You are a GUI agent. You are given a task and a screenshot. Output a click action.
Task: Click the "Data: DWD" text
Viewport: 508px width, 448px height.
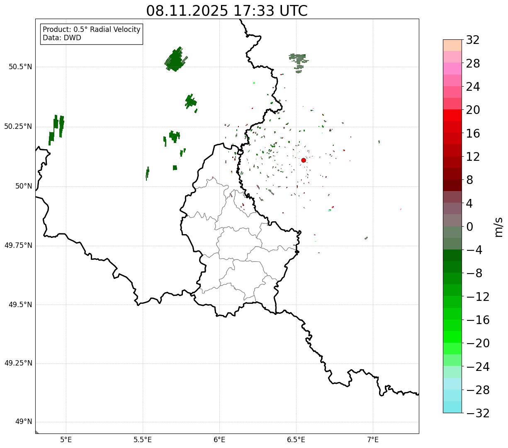(x=62, y=38)
